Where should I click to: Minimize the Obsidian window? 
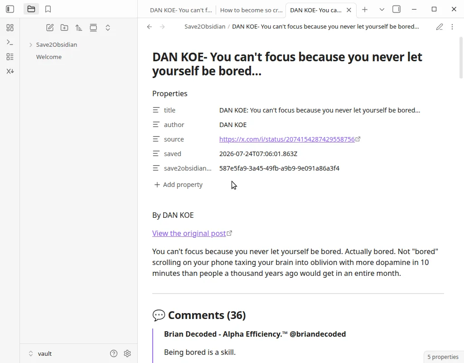coord(414,9)
